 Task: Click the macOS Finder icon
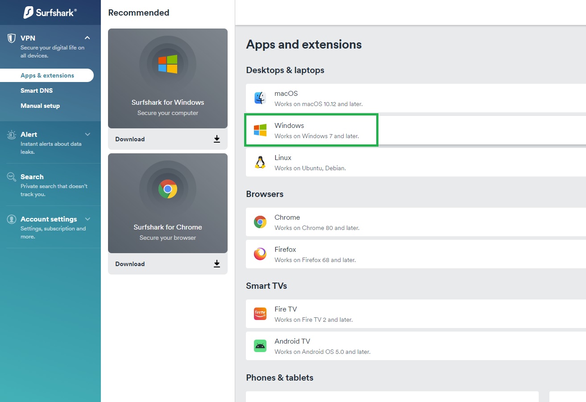(260, 98)
